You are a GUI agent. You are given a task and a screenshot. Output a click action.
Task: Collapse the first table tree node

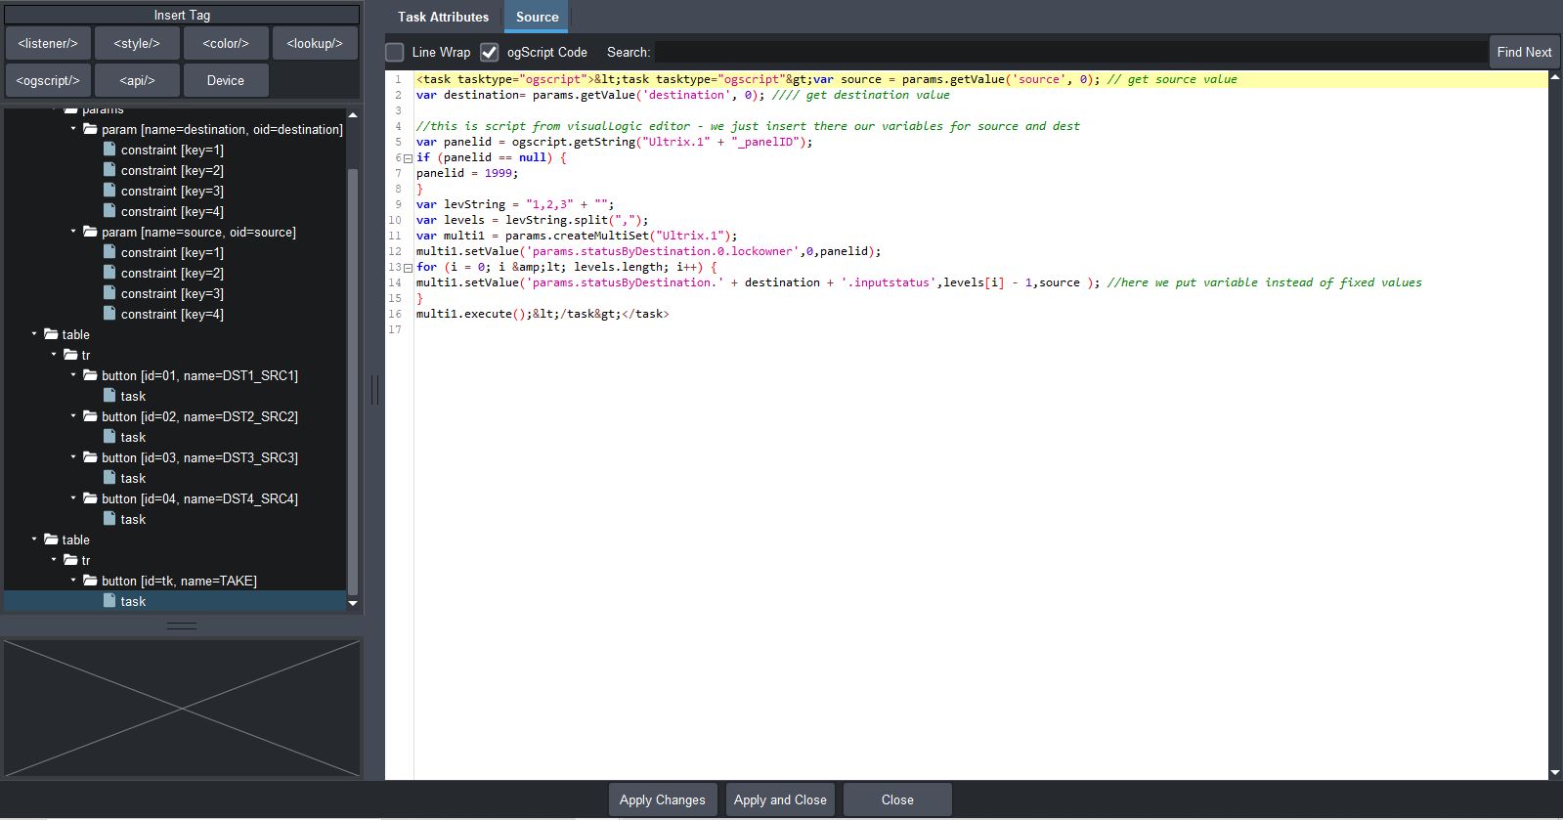[x=34, y=334]
